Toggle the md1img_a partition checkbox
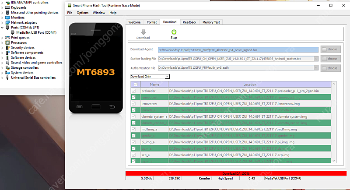This screenshot has width=350, height=190. [135, 130]
